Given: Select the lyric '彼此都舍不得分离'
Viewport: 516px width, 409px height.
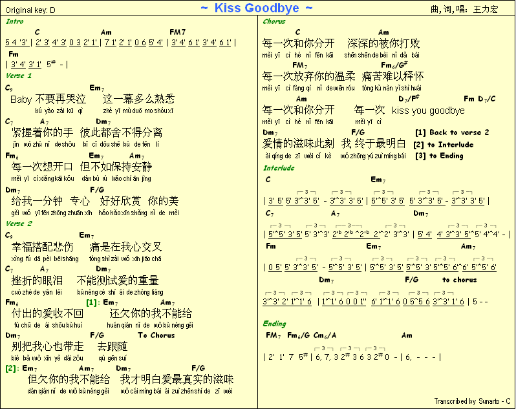Looking at the screenshot, I should tap(121, 132).
